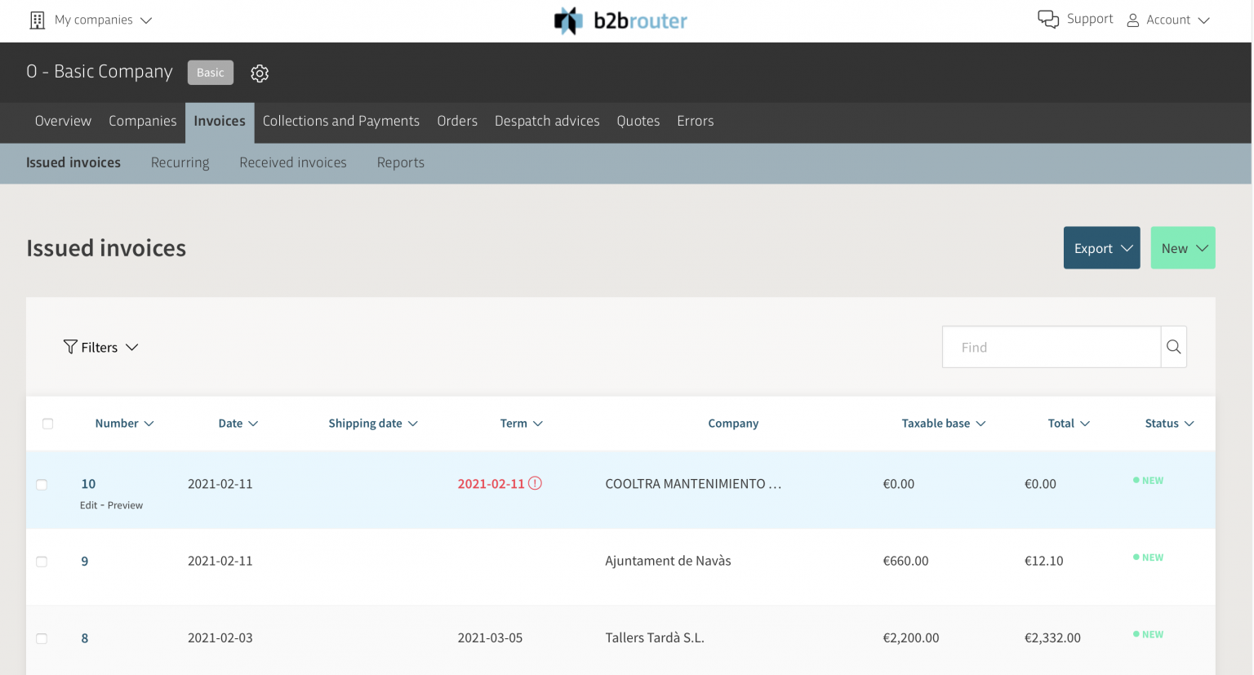Viewport: 1254px width, 675px height.
Task: Open the My companies building icon
Action: point(36,19)
